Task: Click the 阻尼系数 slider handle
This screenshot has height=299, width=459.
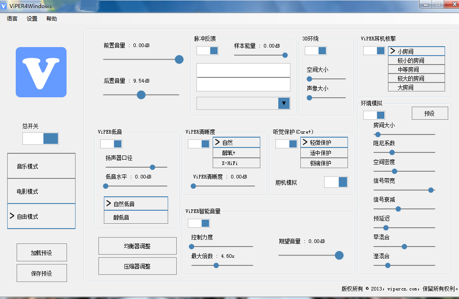Action: coord(392,152)
